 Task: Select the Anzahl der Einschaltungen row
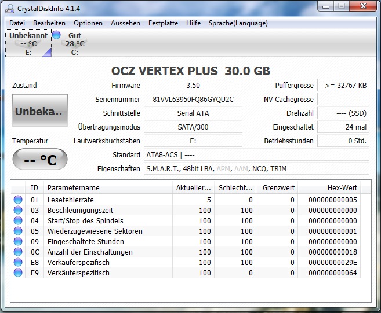pos(186,252)
